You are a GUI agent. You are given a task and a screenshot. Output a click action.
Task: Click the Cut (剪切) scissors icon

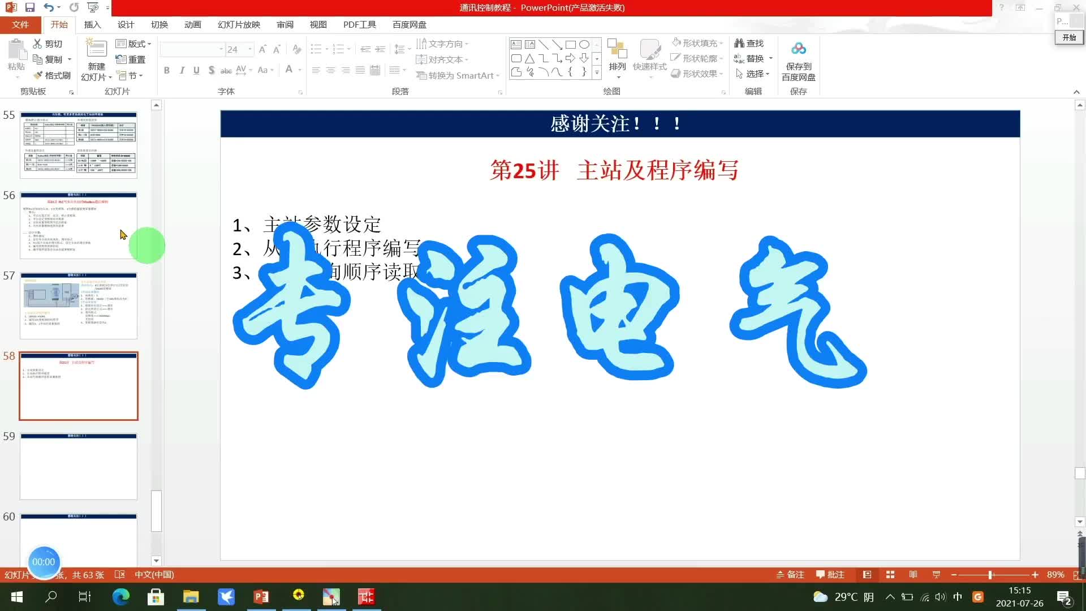point(37,44)
